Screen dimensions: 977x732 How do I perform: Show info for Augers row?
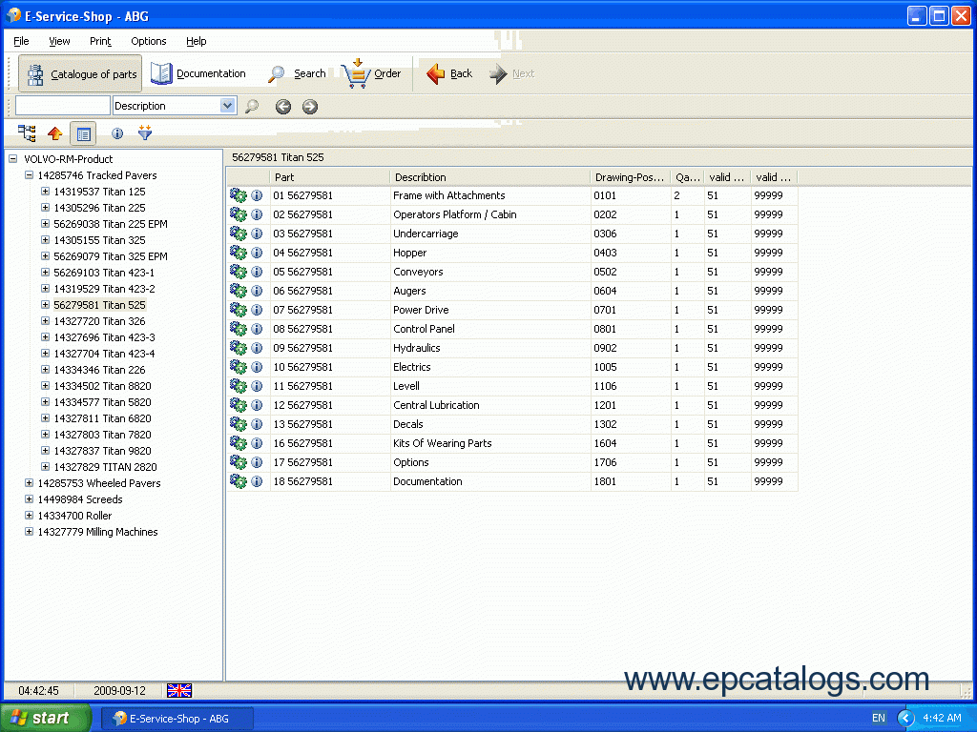[257, 291]
